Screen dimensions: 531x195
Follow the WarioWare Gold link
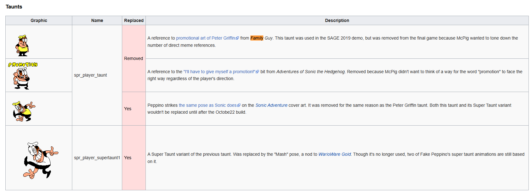click(x=335, y=154)
